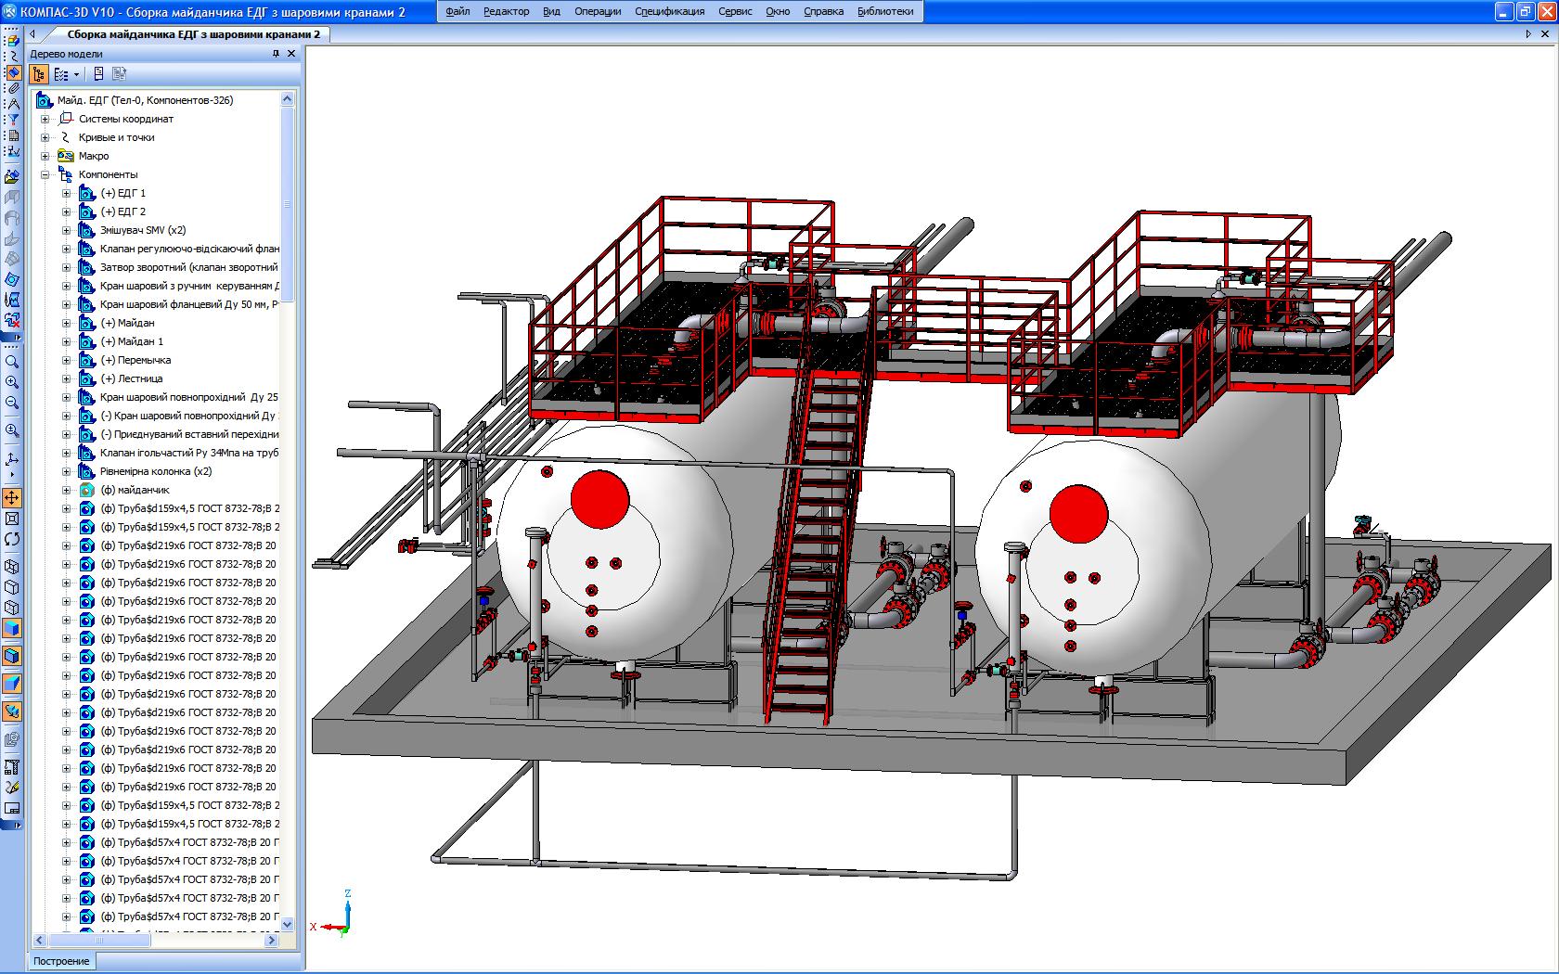This screenshot has height=974, width=1559.
Task: Expand Системы координат node
Action: click(45, 119)
